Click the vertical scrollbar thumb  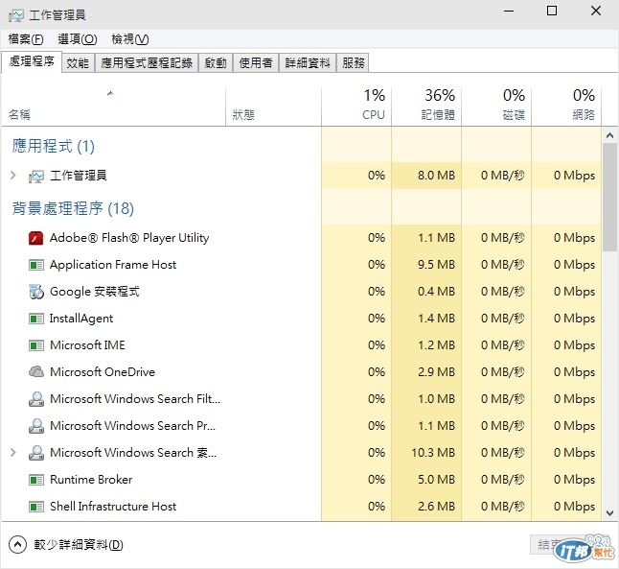pos(609,197)
